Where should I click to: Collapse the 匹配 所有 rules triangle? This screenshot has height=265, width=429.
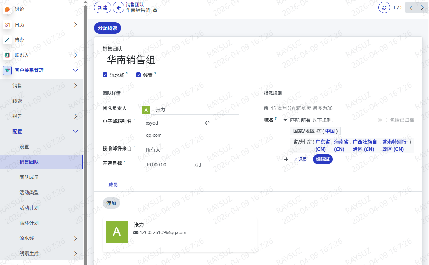coord(285,120)
